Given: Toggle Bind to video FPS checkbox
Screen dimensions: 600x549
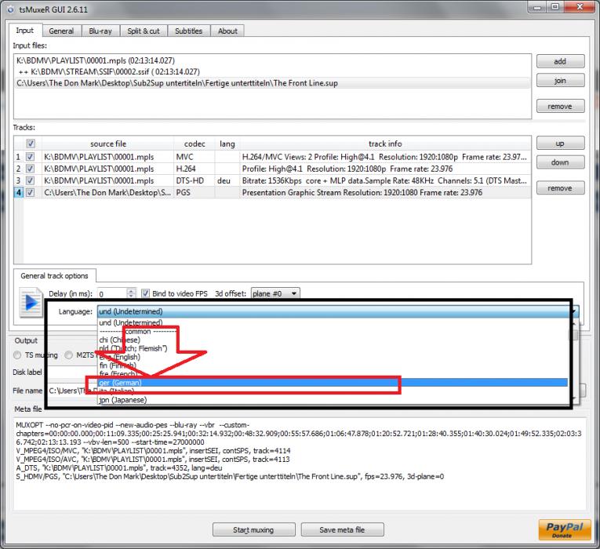Looking at the screenshot, I should coord(145,293).
